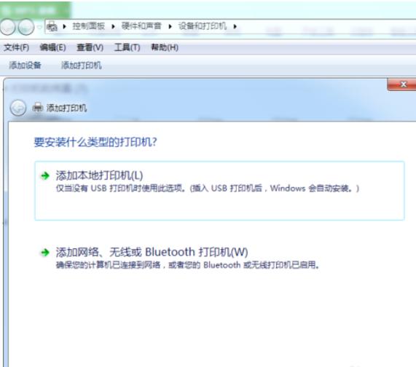The width and height of the screenshot is (416, 367).
Task: Close the 添加打印机 wizard dialog
Action: click(403, 84)
